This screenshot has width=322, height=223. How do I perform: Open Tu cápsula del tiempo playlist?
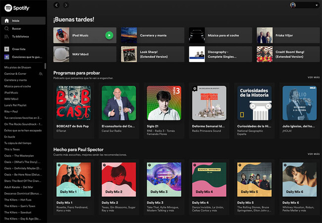coord(18,143)
